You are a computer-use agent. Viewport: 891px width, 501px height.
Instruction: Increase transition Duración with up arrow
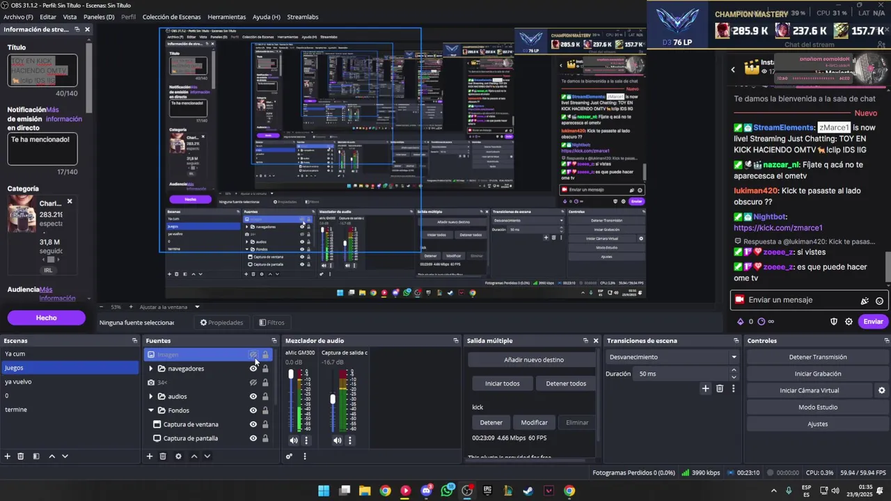tap(734, 371)
